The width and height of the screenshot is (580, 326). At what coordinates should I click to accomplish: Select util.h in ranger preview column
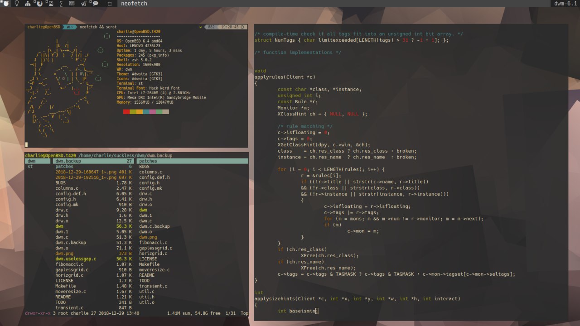coord(147,297)
